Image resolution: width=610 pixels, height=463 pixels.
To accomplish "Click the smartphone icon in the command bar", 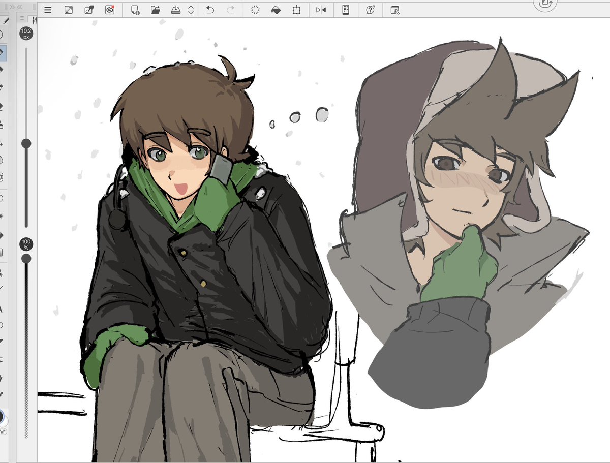I will coord(346,10).
